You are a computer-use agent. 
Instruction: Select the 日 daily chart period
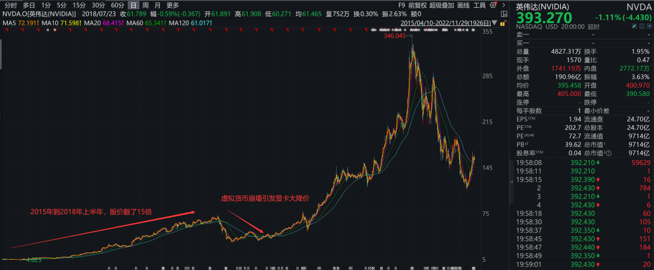133,5
